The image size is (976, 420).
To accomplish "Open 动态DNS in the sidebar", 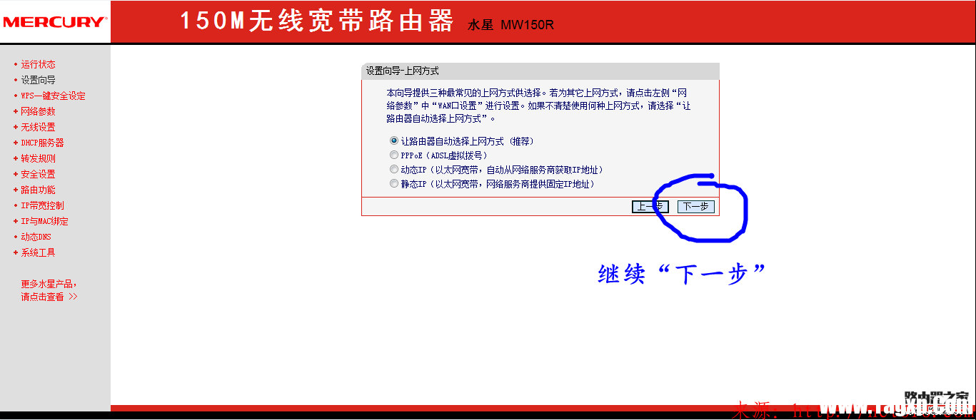I will [x=36, y=237].
